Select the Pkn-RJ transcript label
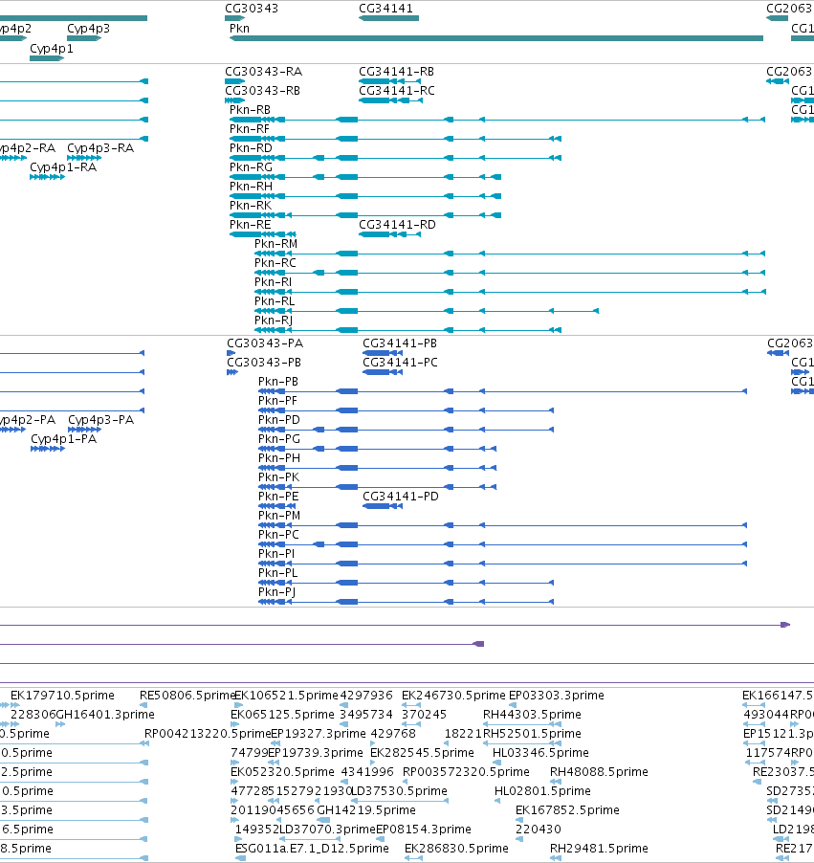The image size is (814, 863). coord(274,321)
